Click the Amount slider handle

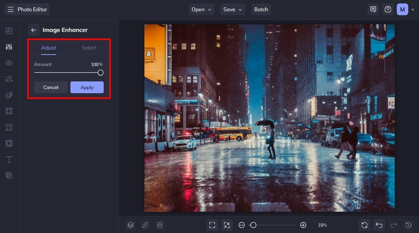pos(100,73)
